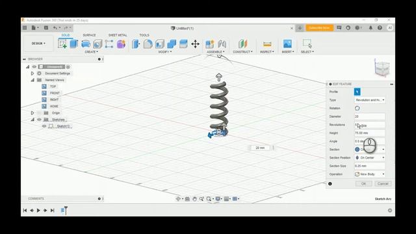Switch to the SOLID tab
This screenshot has width=416, height=234.
click(x=66, y=35)
